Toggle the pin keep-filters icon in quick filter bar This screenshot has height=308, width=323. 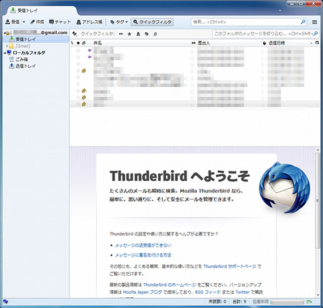point(75,34)
